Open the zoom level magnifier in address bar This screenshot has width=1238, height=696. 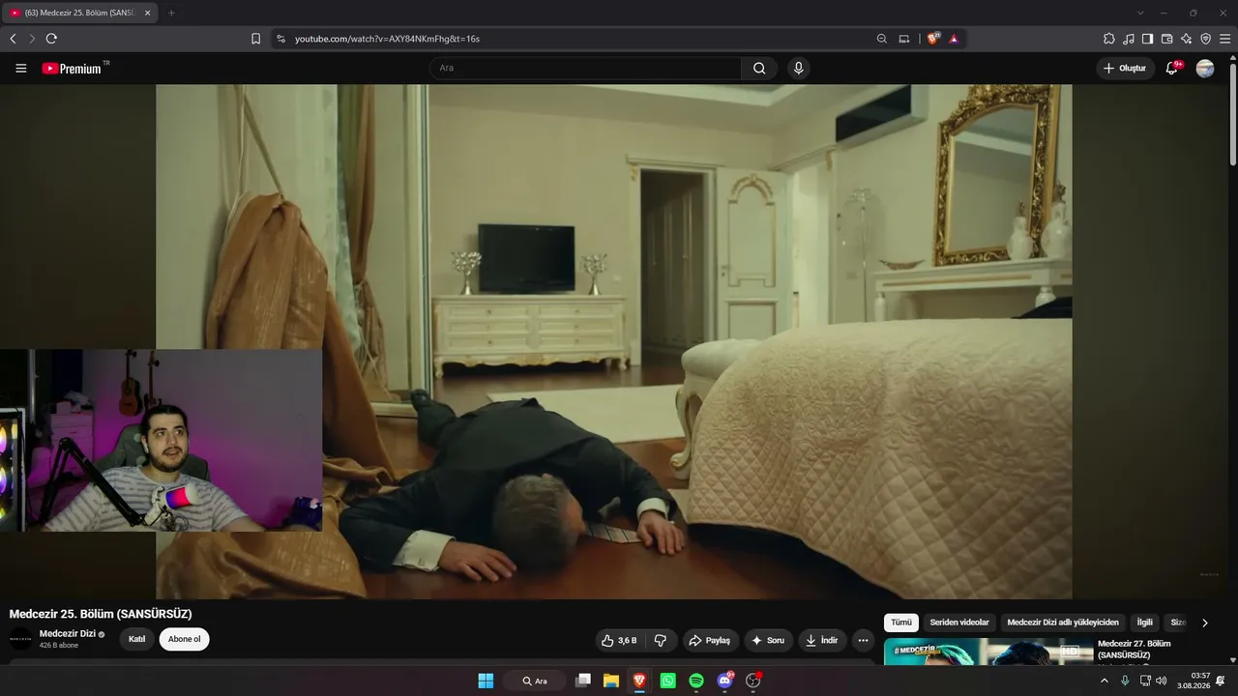click(882, 39)
